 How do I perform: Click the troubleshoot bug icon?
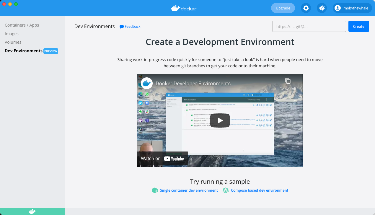[322, 8]
